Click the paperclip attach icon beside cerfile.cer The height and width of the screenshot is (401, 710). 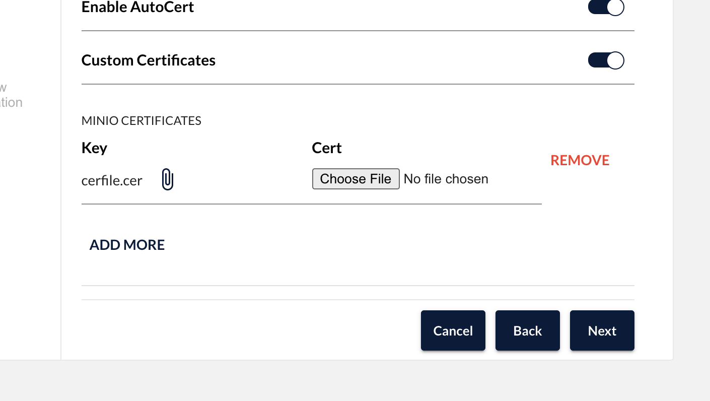click(168, 179)
